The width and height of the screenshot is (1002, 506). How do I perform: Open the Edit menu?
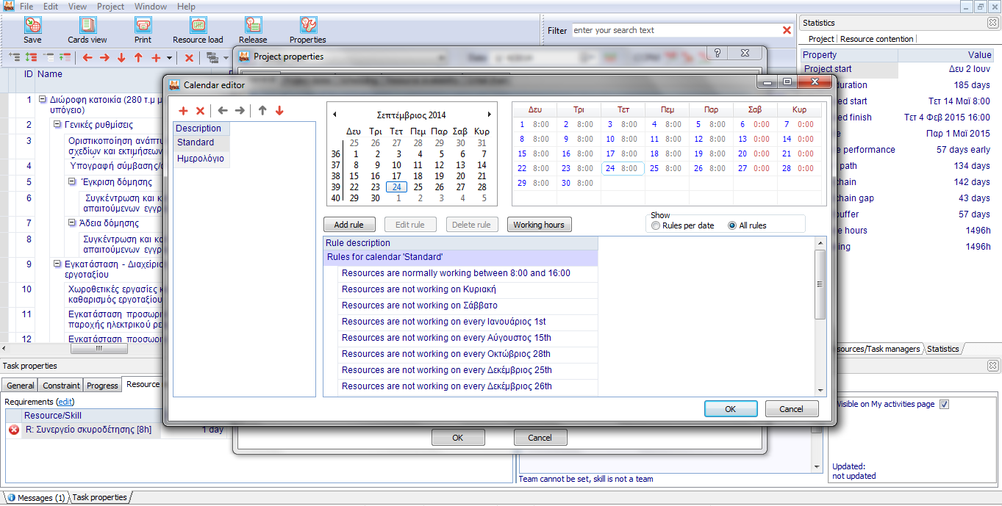coord(51,7)
